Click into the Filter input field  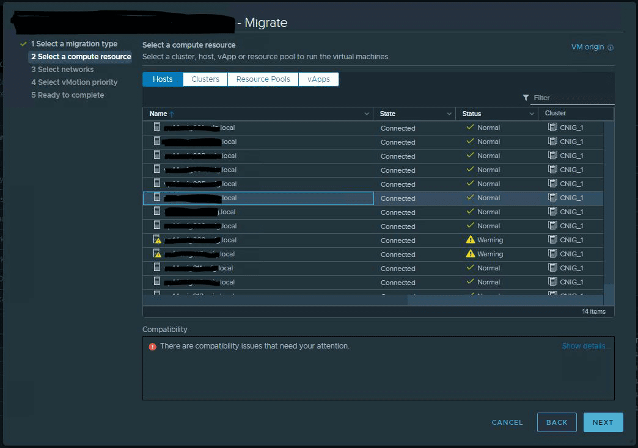pos(573,98)
